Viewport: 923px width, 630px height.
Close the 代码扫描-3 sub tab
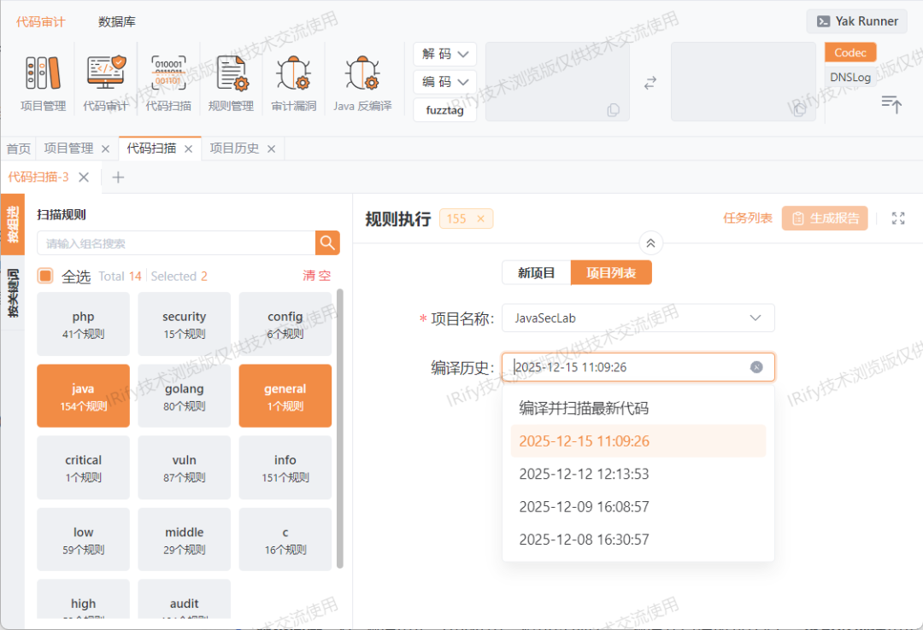coord(84,177)
